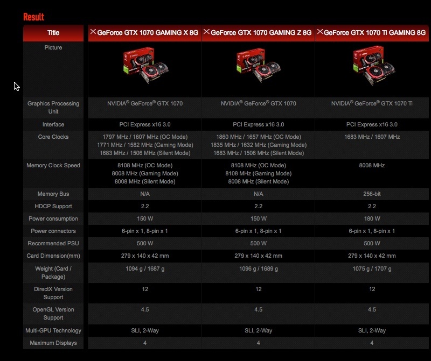
Task: Click the 1075 g / 1707 g weight value
Action: (372, 268)
